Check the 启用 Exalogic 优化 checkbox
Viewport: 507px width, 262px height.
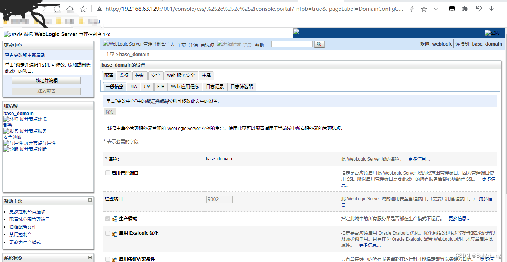107,233
